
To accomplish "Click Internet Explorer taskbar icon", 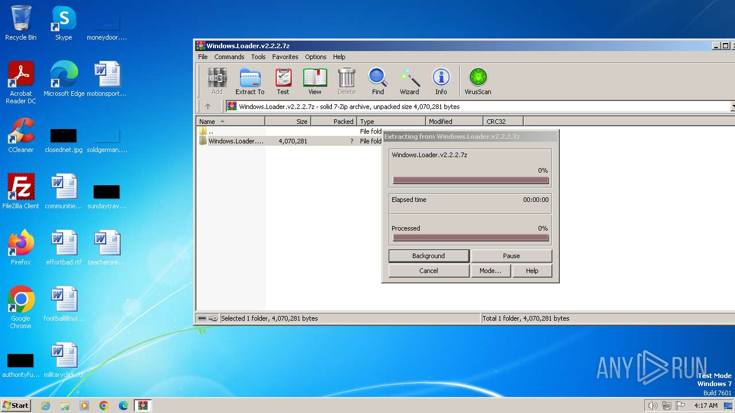I will point(45,406).
